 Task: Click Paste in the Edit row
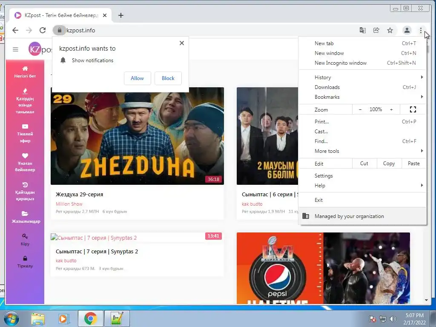414,163
